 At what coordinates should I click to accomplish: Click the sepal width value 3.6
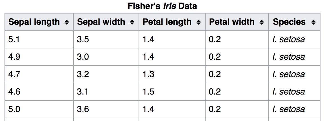tap(83, 109)
